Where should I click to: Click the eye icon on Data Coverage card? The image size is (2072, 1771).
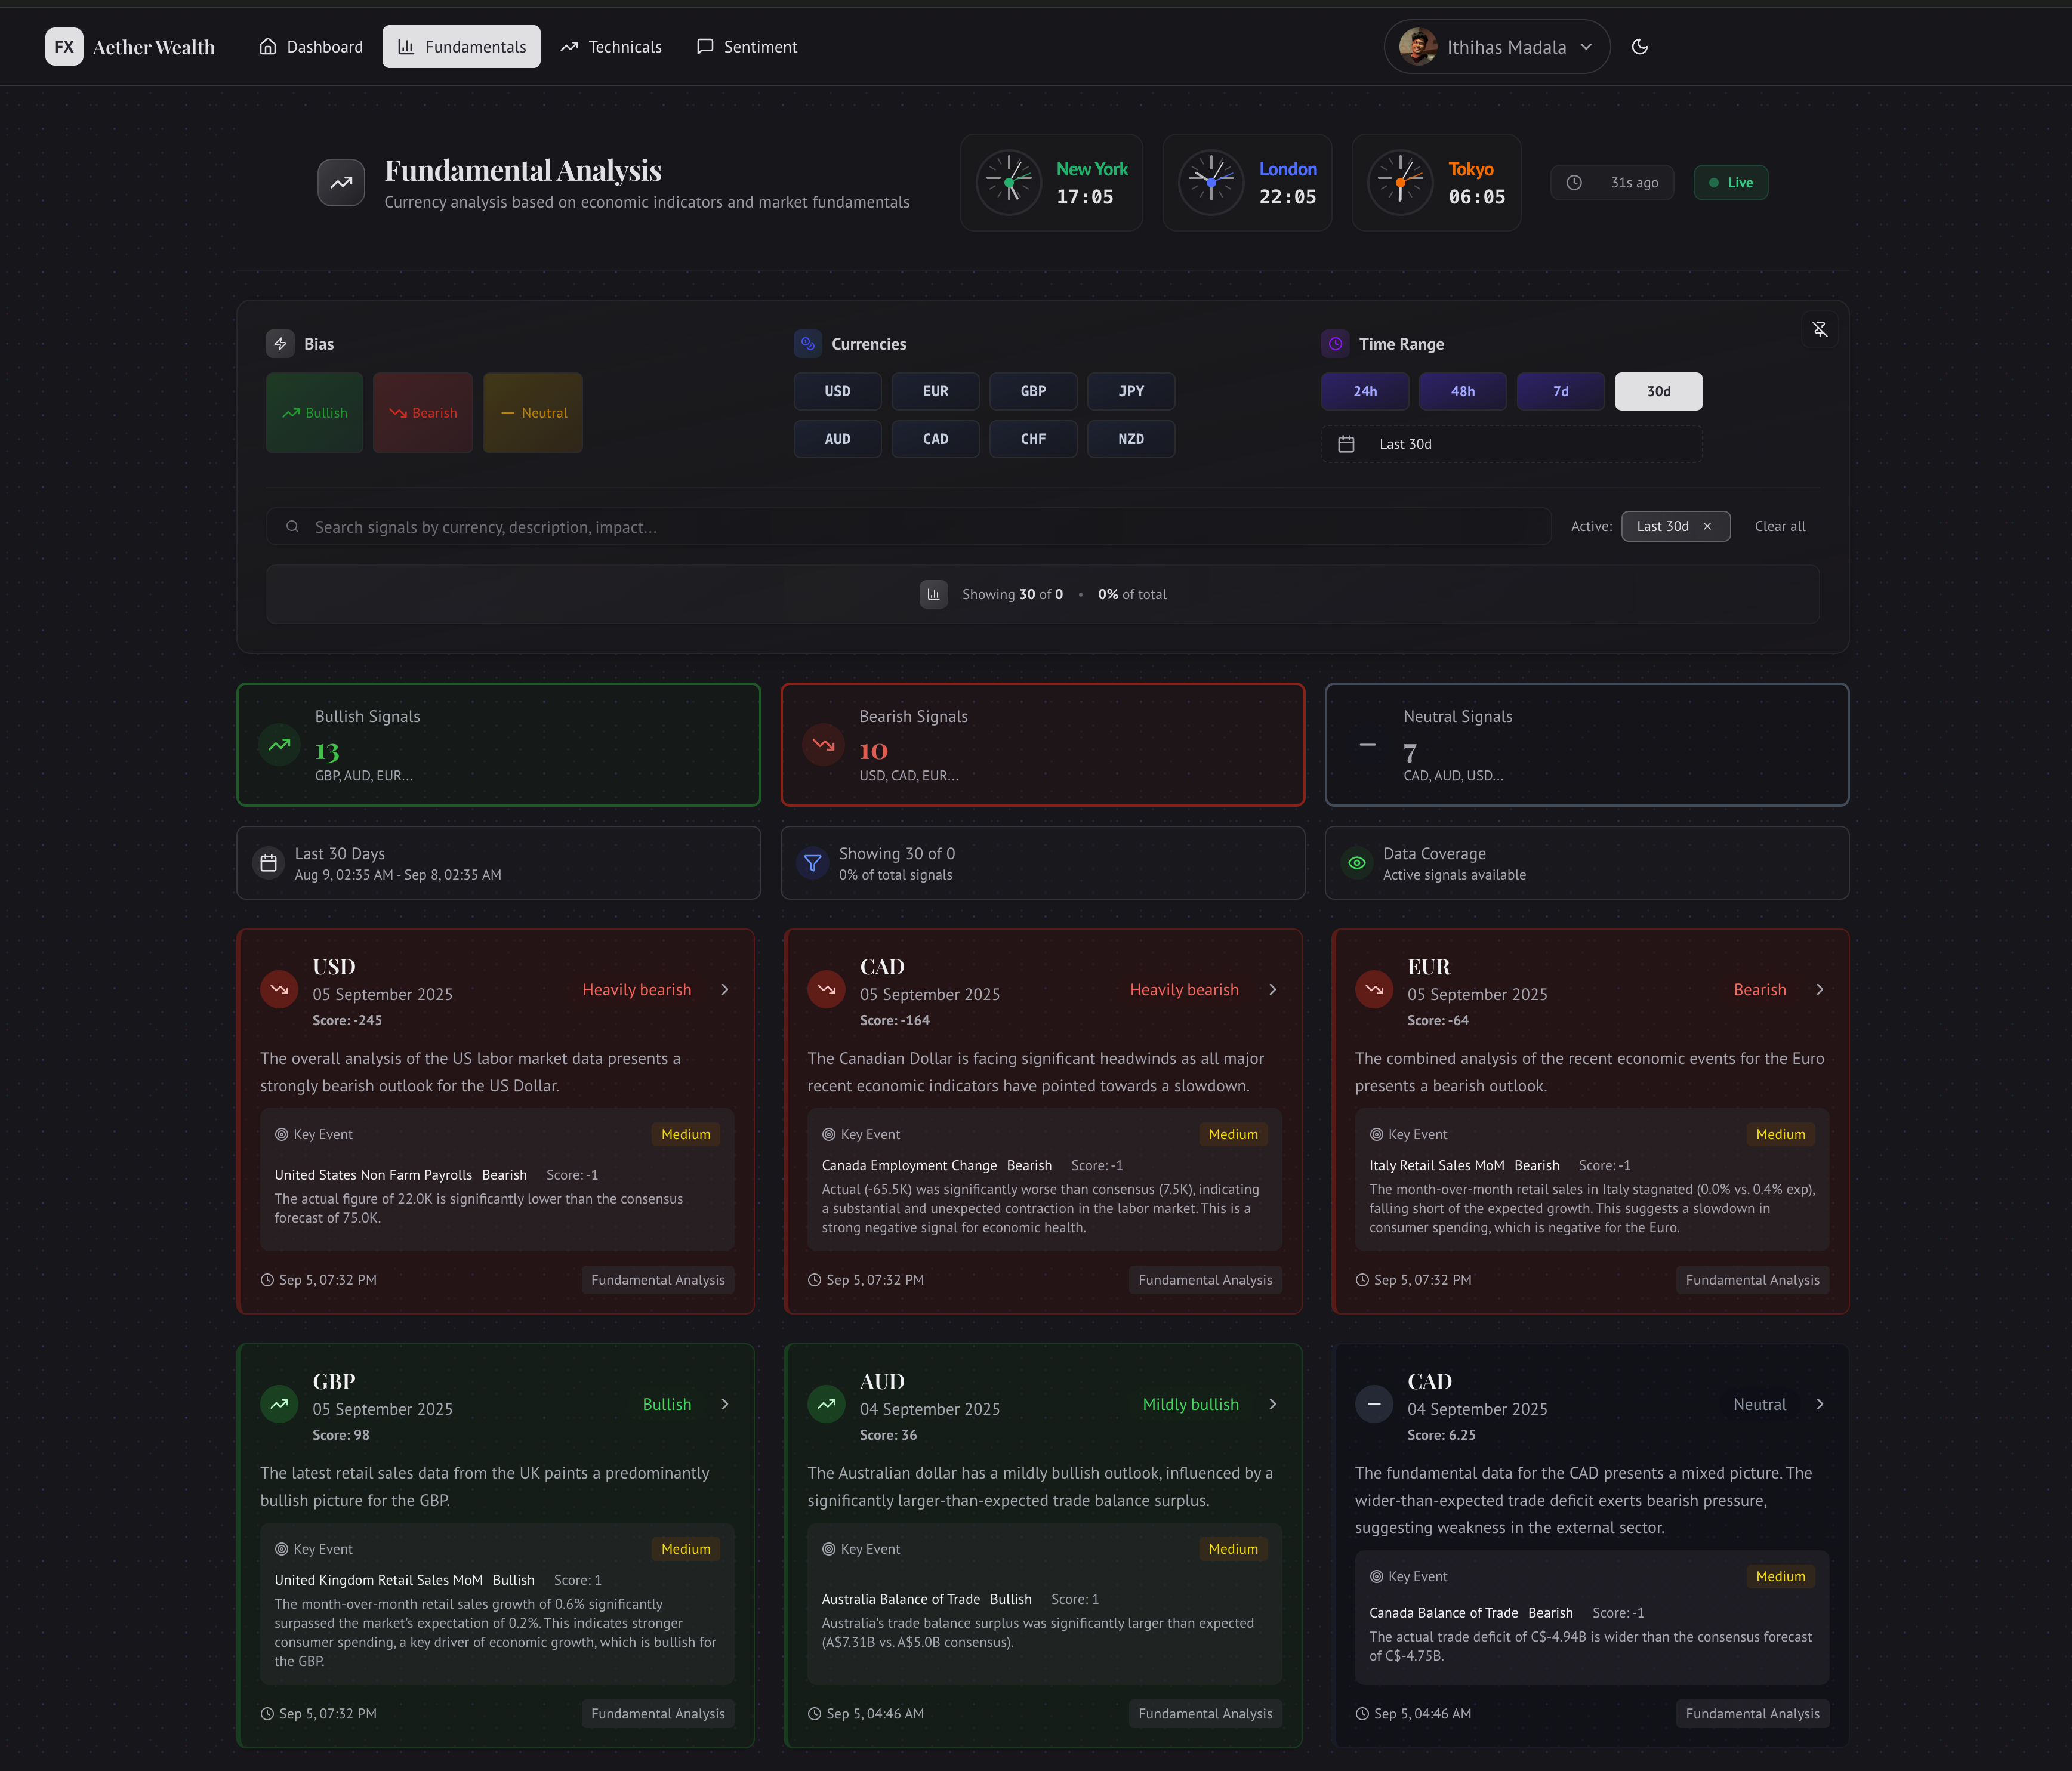click(1356, 863)
